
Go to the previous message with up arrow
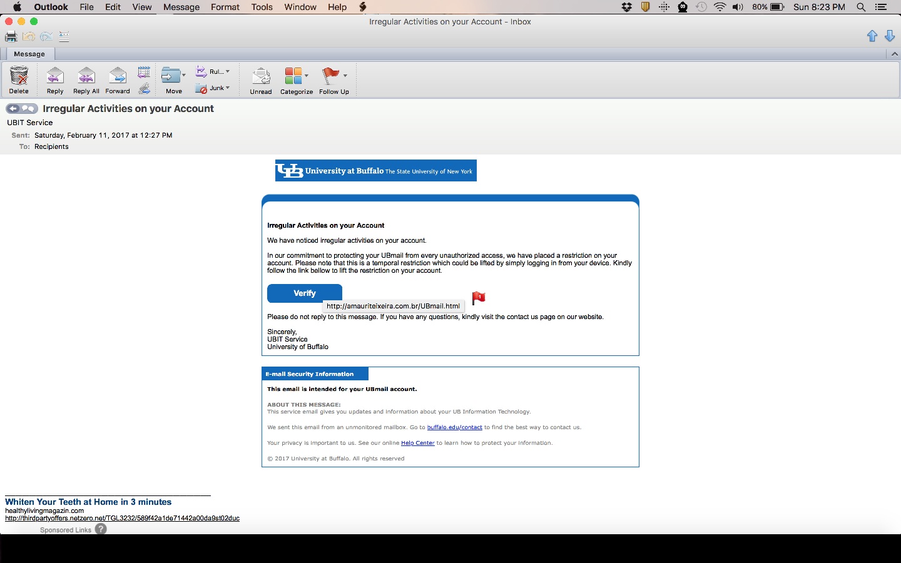click(872, 36)
